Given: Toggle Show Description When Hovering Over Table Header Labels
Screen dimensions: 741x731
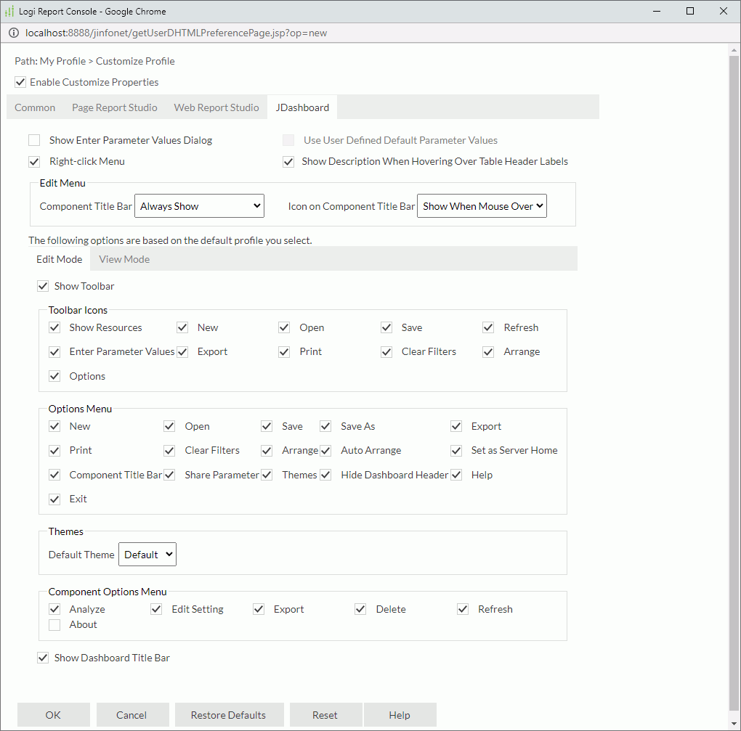Looking at the screenshot, I should pyautogui.click(x=288, y=161).
